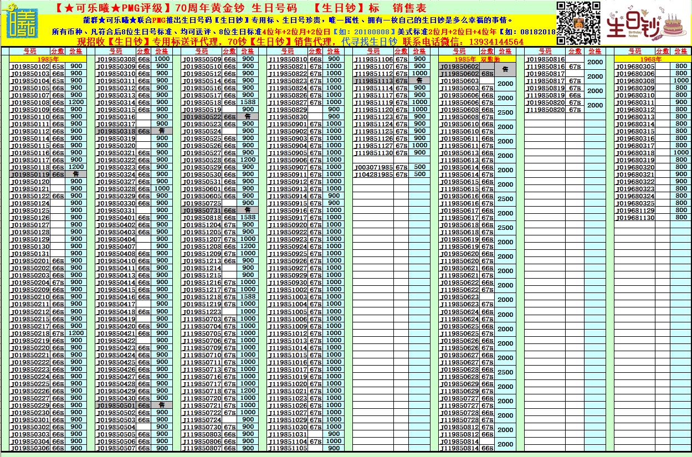Select serial number cell J119851130
This screenshot has height=457, width=692.
tap(373, 153)
